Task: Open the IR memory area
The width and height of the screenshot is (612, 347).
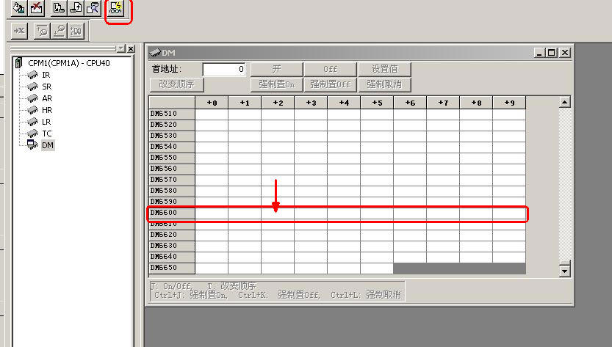Action: (x=46, y=75)
